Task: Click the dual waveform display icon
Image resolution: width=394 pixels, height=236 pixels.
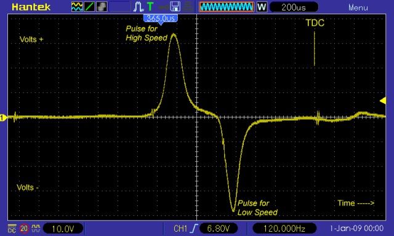Action: [77, 7]
